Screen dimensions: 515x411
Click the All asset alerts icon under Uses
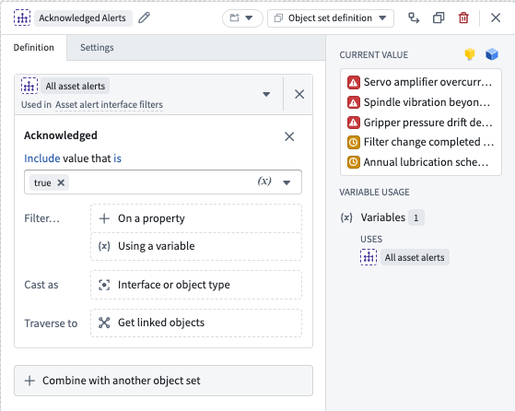point(369,257)
